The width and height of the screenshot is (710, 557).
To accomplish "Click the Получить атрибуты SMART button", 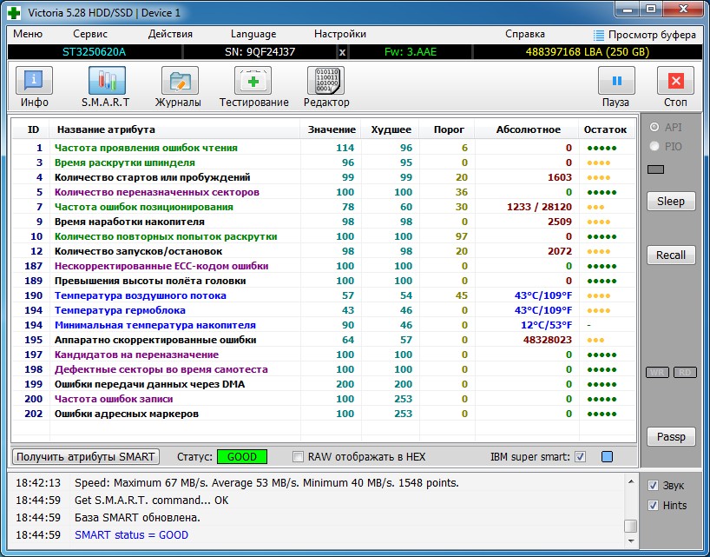I will click(x=86, y=456).
